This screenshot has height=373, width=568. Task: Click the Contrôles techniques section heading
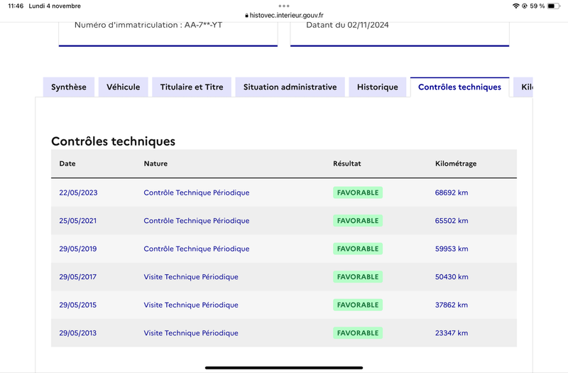click(113, 141)
